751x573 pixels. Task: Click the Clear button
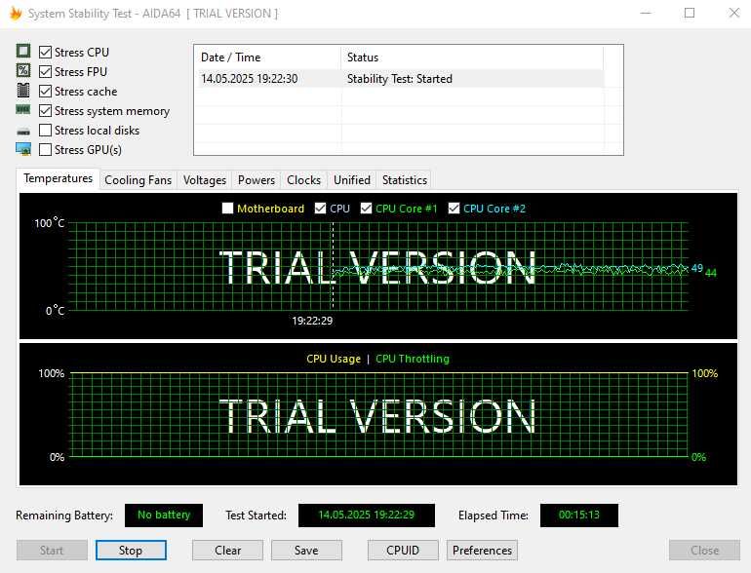pos(227,550)
